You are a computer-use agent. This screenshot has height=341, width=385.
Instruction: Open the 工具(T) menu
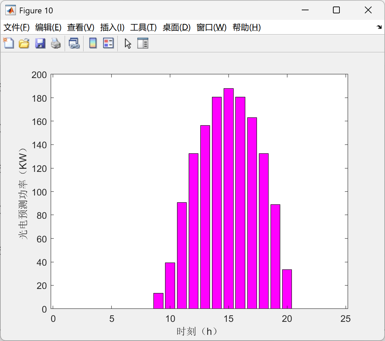point(144,27)
